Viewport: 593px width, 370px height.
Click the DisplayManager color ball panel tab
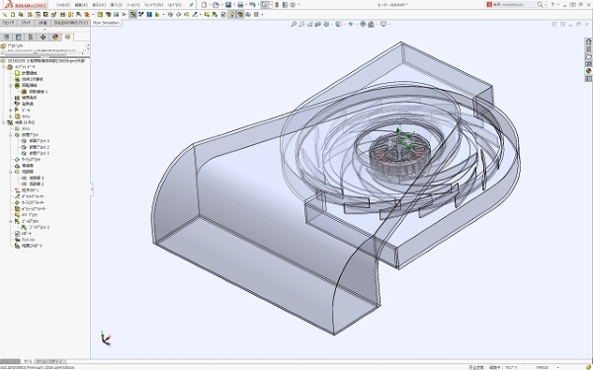(x=55, y=37)
